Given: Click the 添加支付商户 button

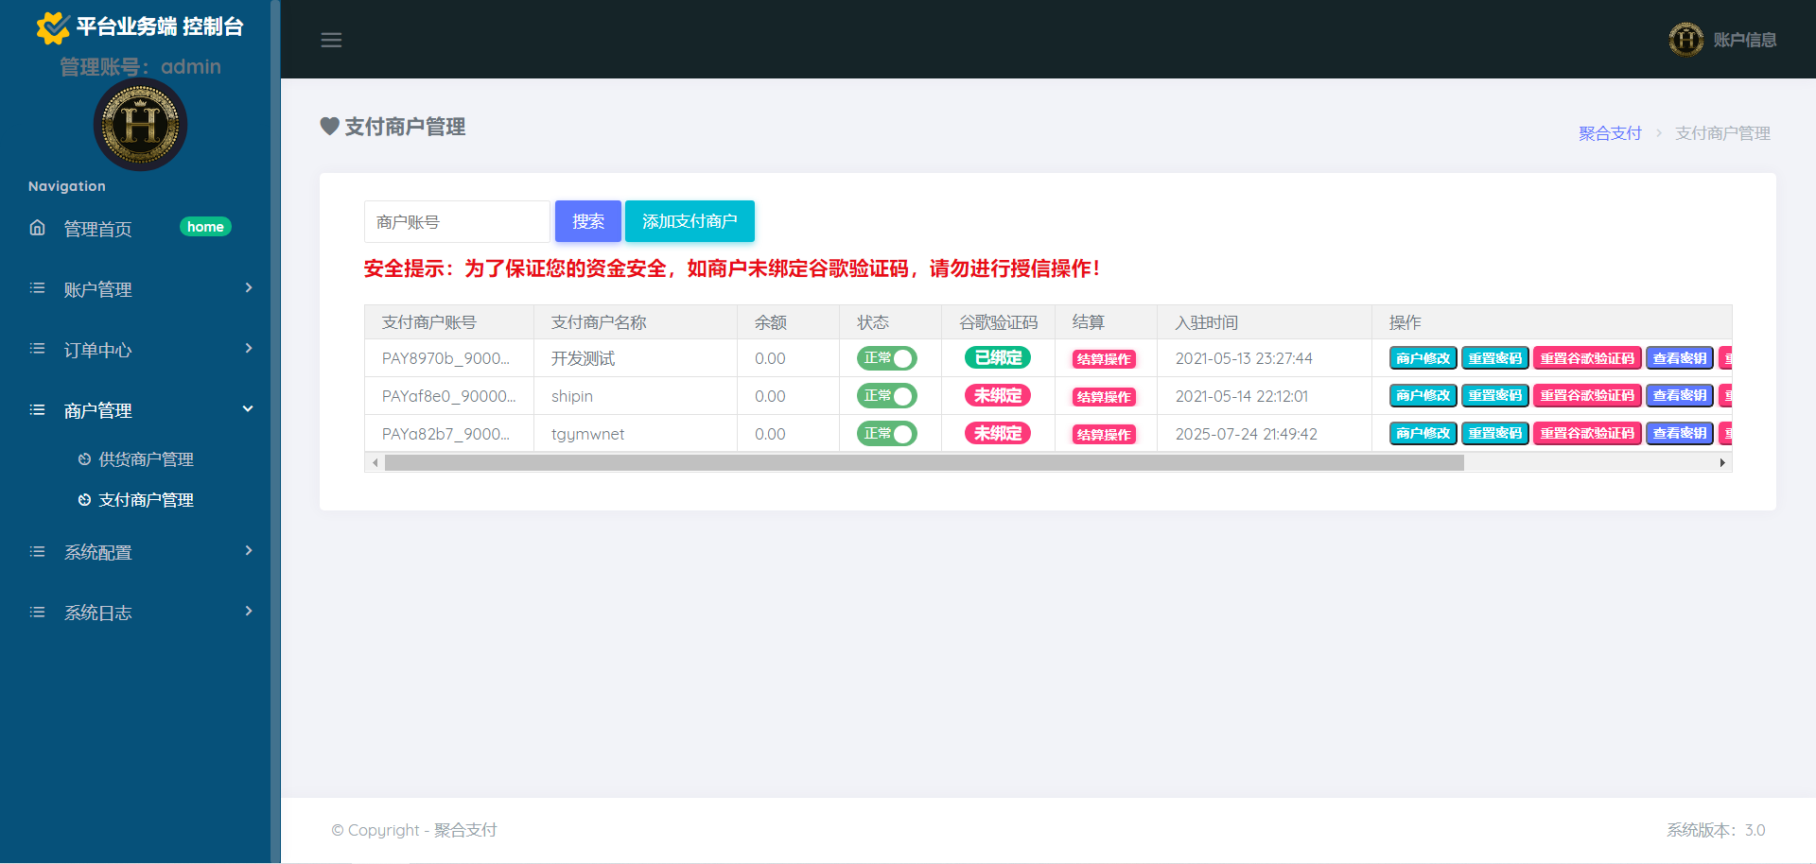Looking at the screenshot, I should [690, 221].
